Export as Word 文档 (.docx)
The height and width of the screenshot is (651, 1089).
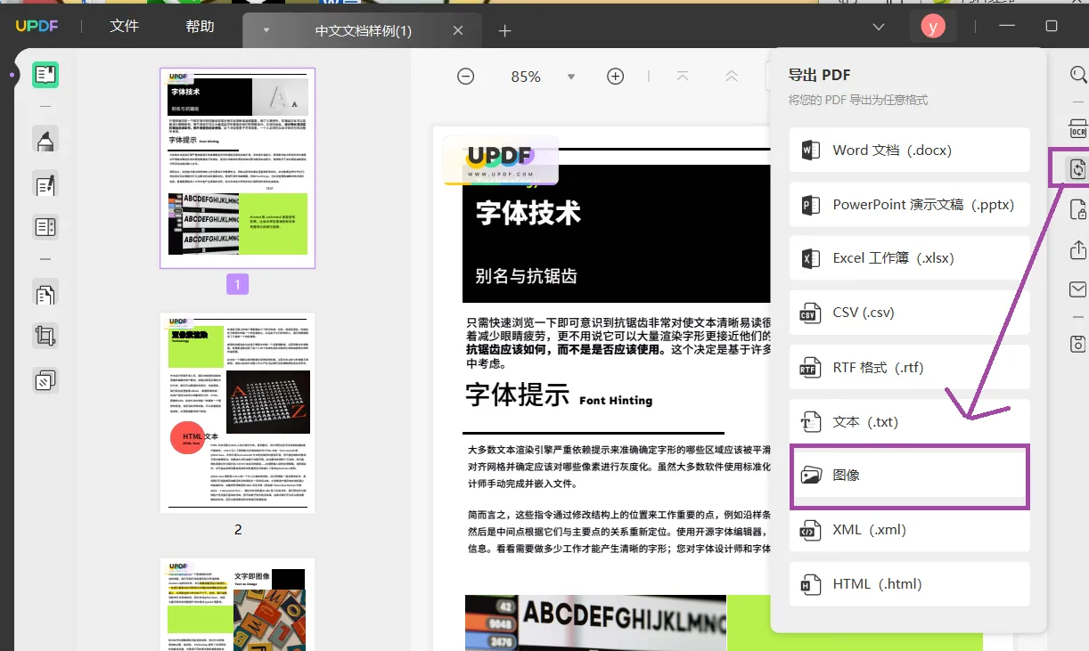[910, 151]
